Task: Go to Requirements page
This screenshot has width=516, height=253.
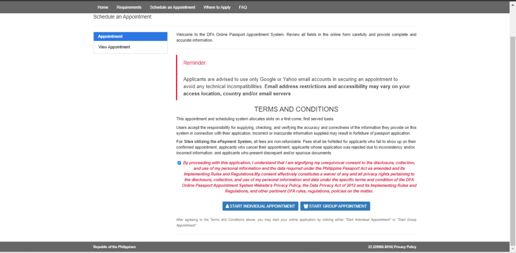Action: click(x=129, y=7)
